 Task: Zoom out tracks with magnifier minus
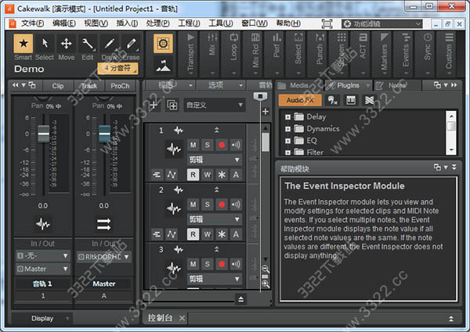(266, 269)
